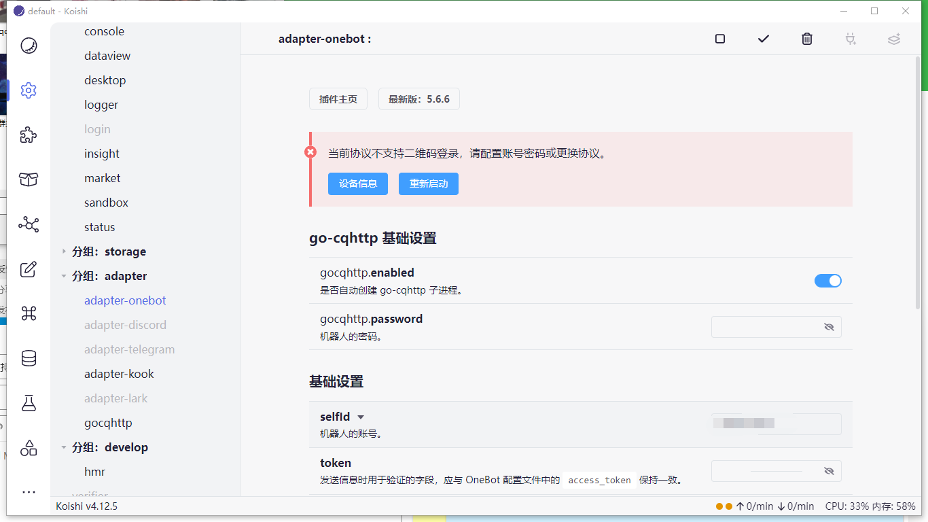This screenshot has height=522, width=928.
Task: Select market plugin in tree
Action: pos(102,178)
